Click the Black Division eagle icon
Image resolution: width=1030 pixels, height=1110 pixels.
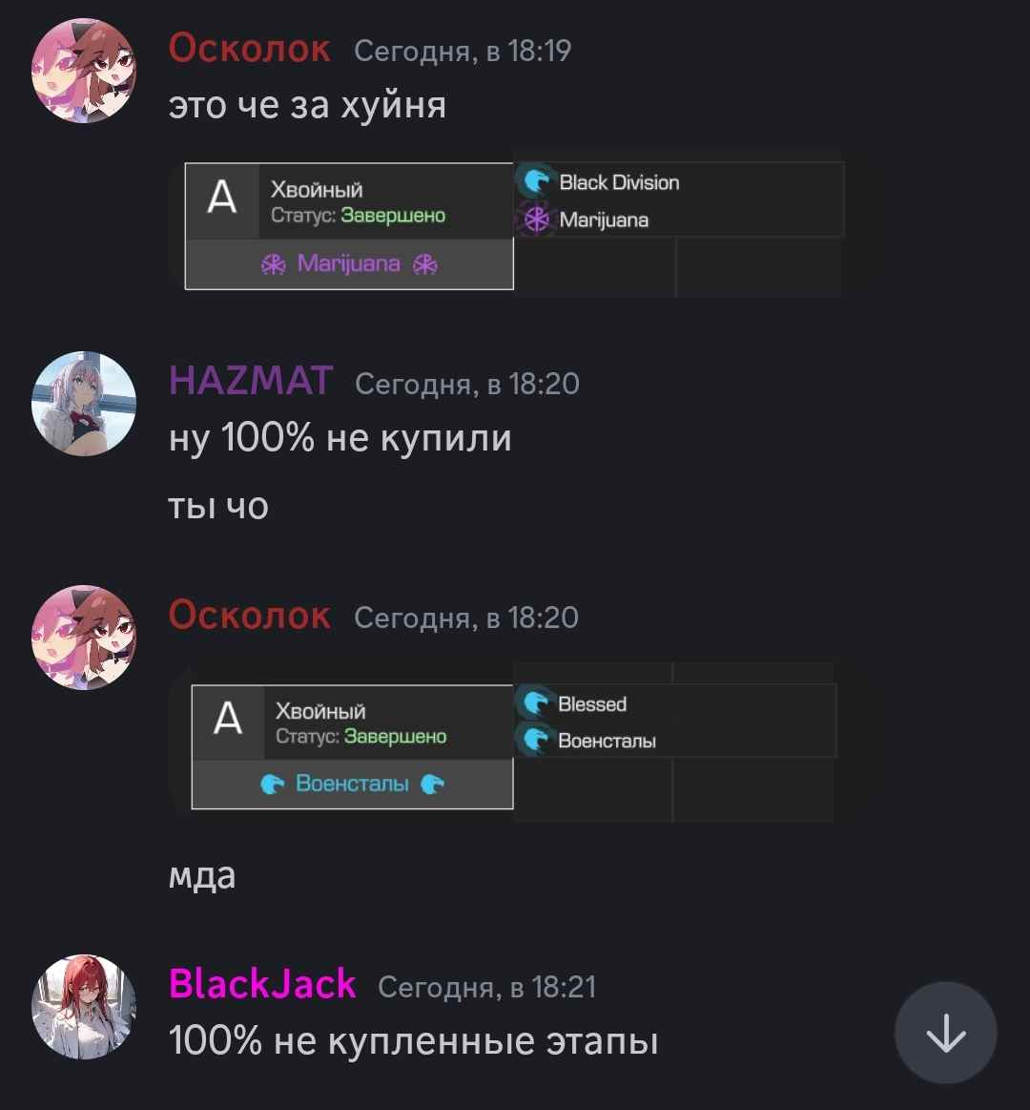tap(537, 181)
